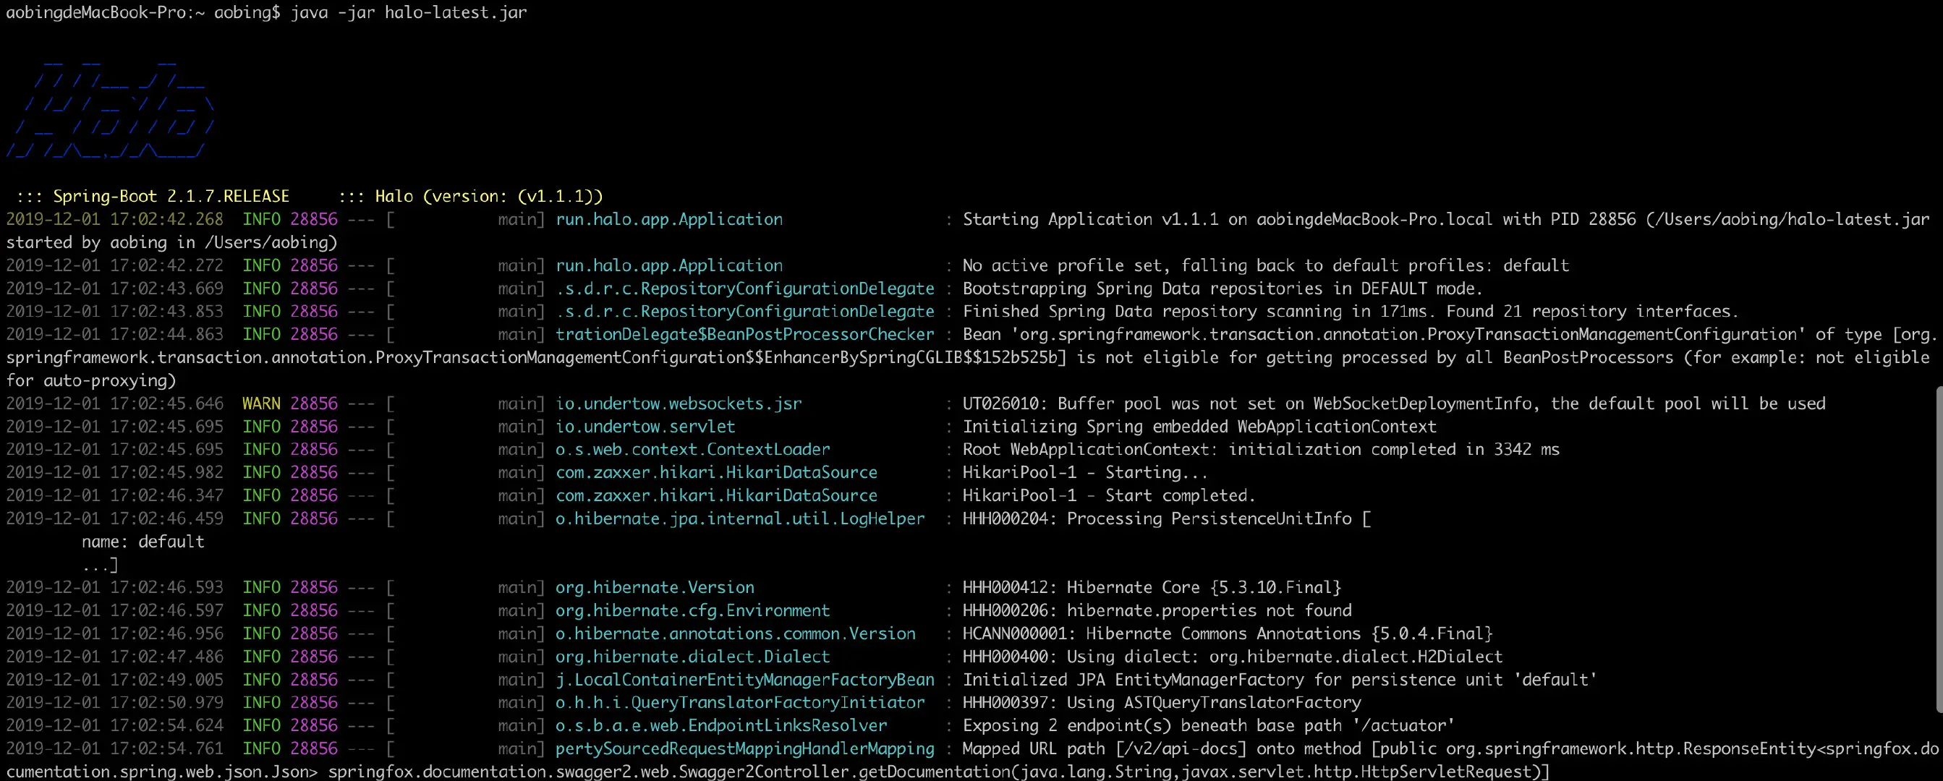Screen dimensions: 1943x781
Task: Click the 'Halo (version: (v1.1.1))' banner text
Action: pyautogui.click(x=489, y=197)
